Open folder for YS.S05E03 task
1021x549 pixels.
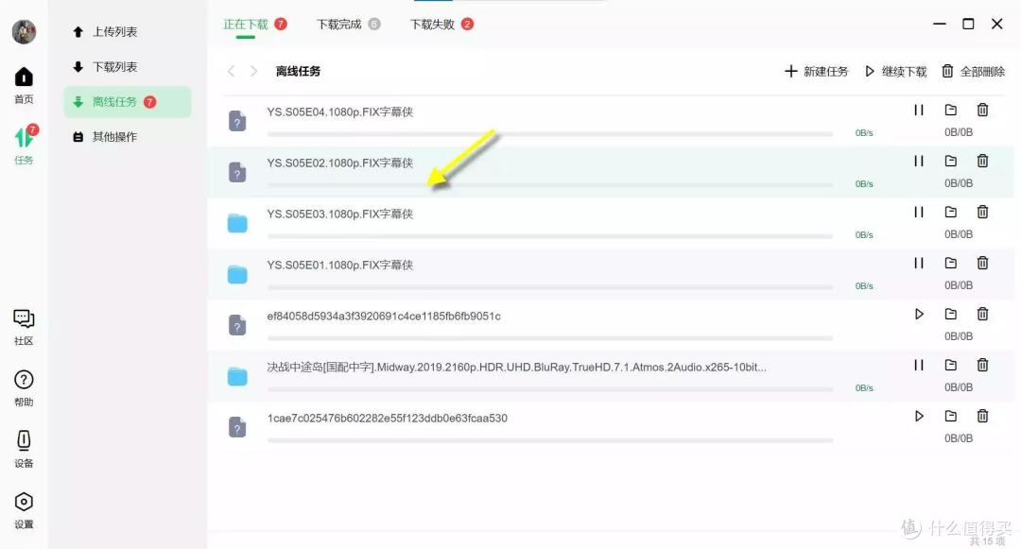coord(951,212)
